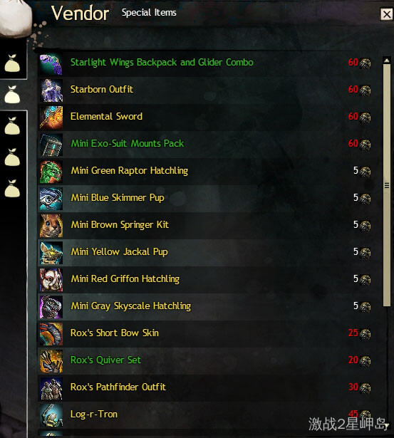Open the first vendor bag tab
The width and height of the screenshot is (394, 438).
point(12,63)
